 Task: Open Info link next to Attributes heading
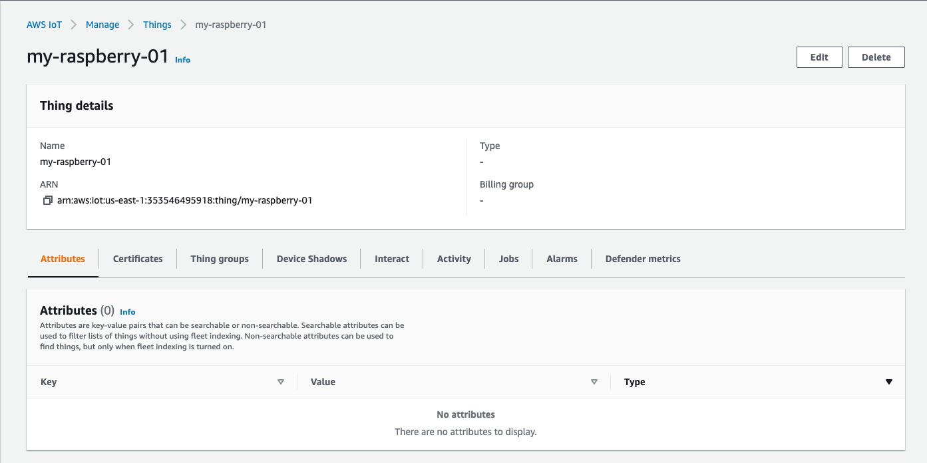128,312
